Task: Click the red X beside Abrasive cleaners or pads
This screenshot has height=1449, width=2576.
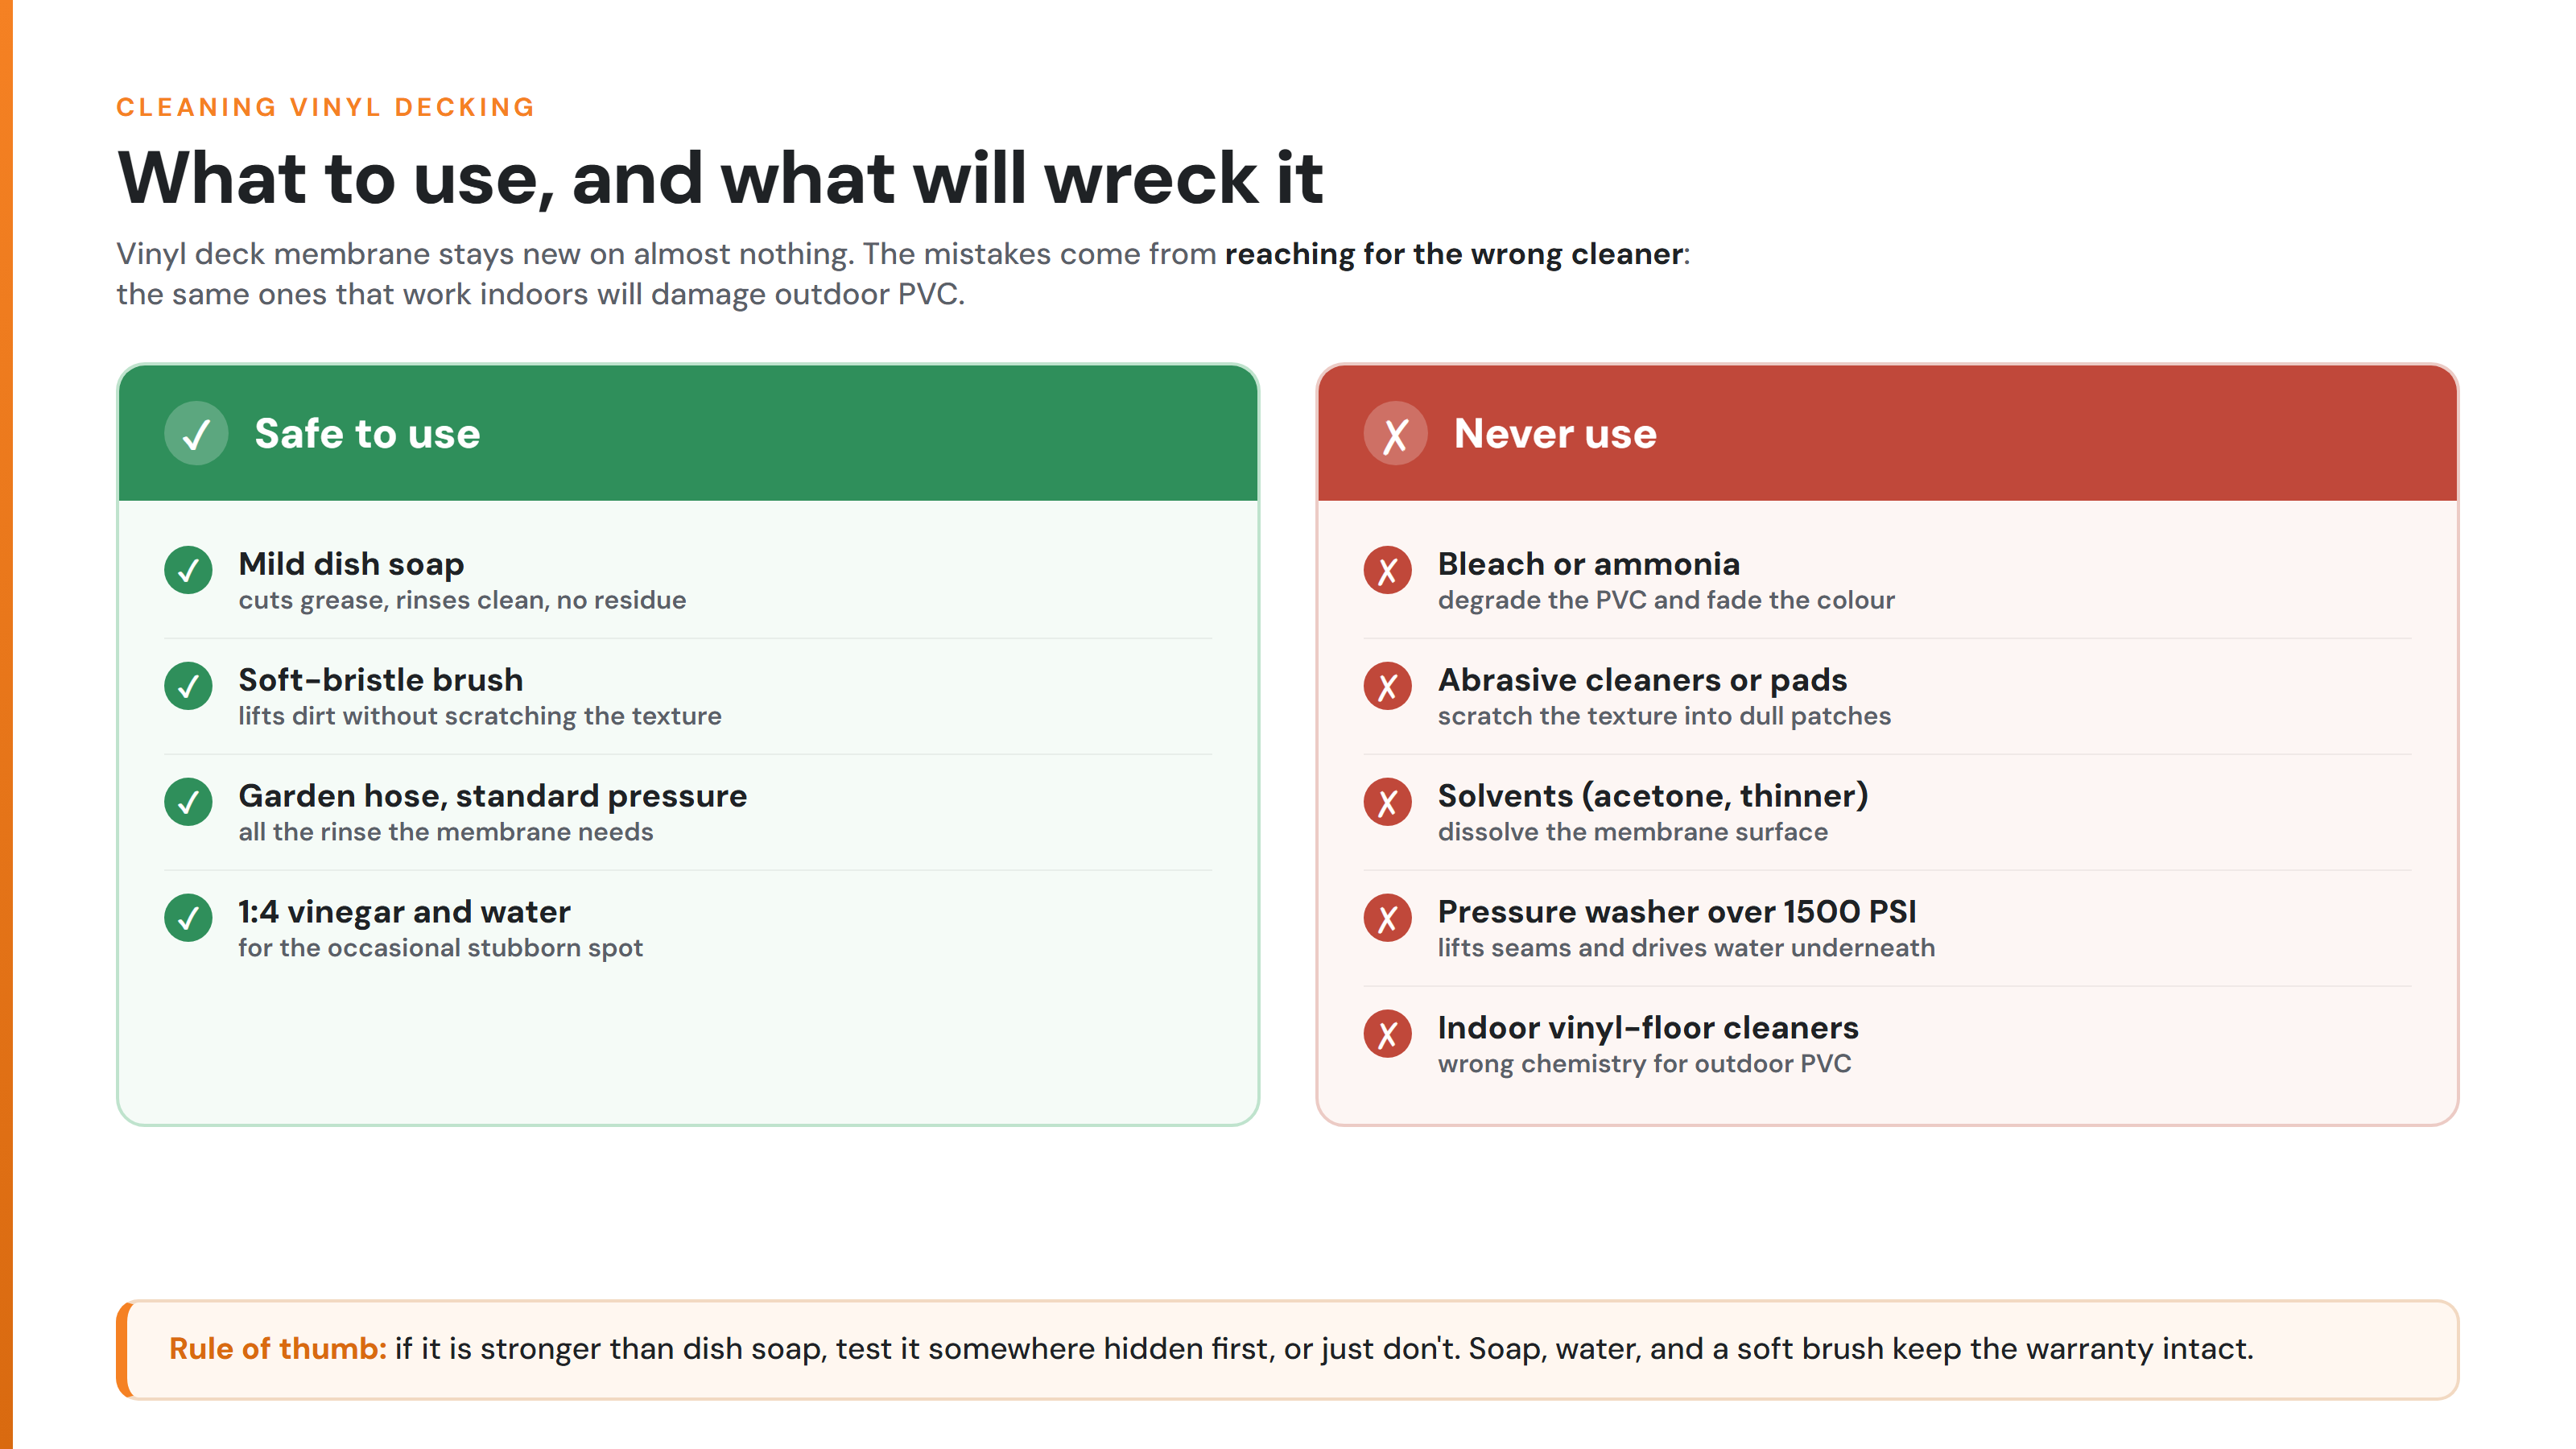Action: pyautogui.click(x=1387, y=686)
